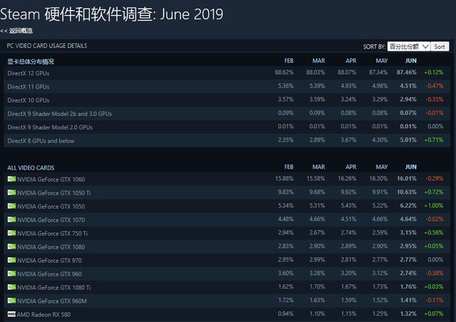The height and width of the screenshot is (322, 456).
Task: Click NVIDIA logo beside GeForce GTX 1060
Action: (x=11, y=179)
